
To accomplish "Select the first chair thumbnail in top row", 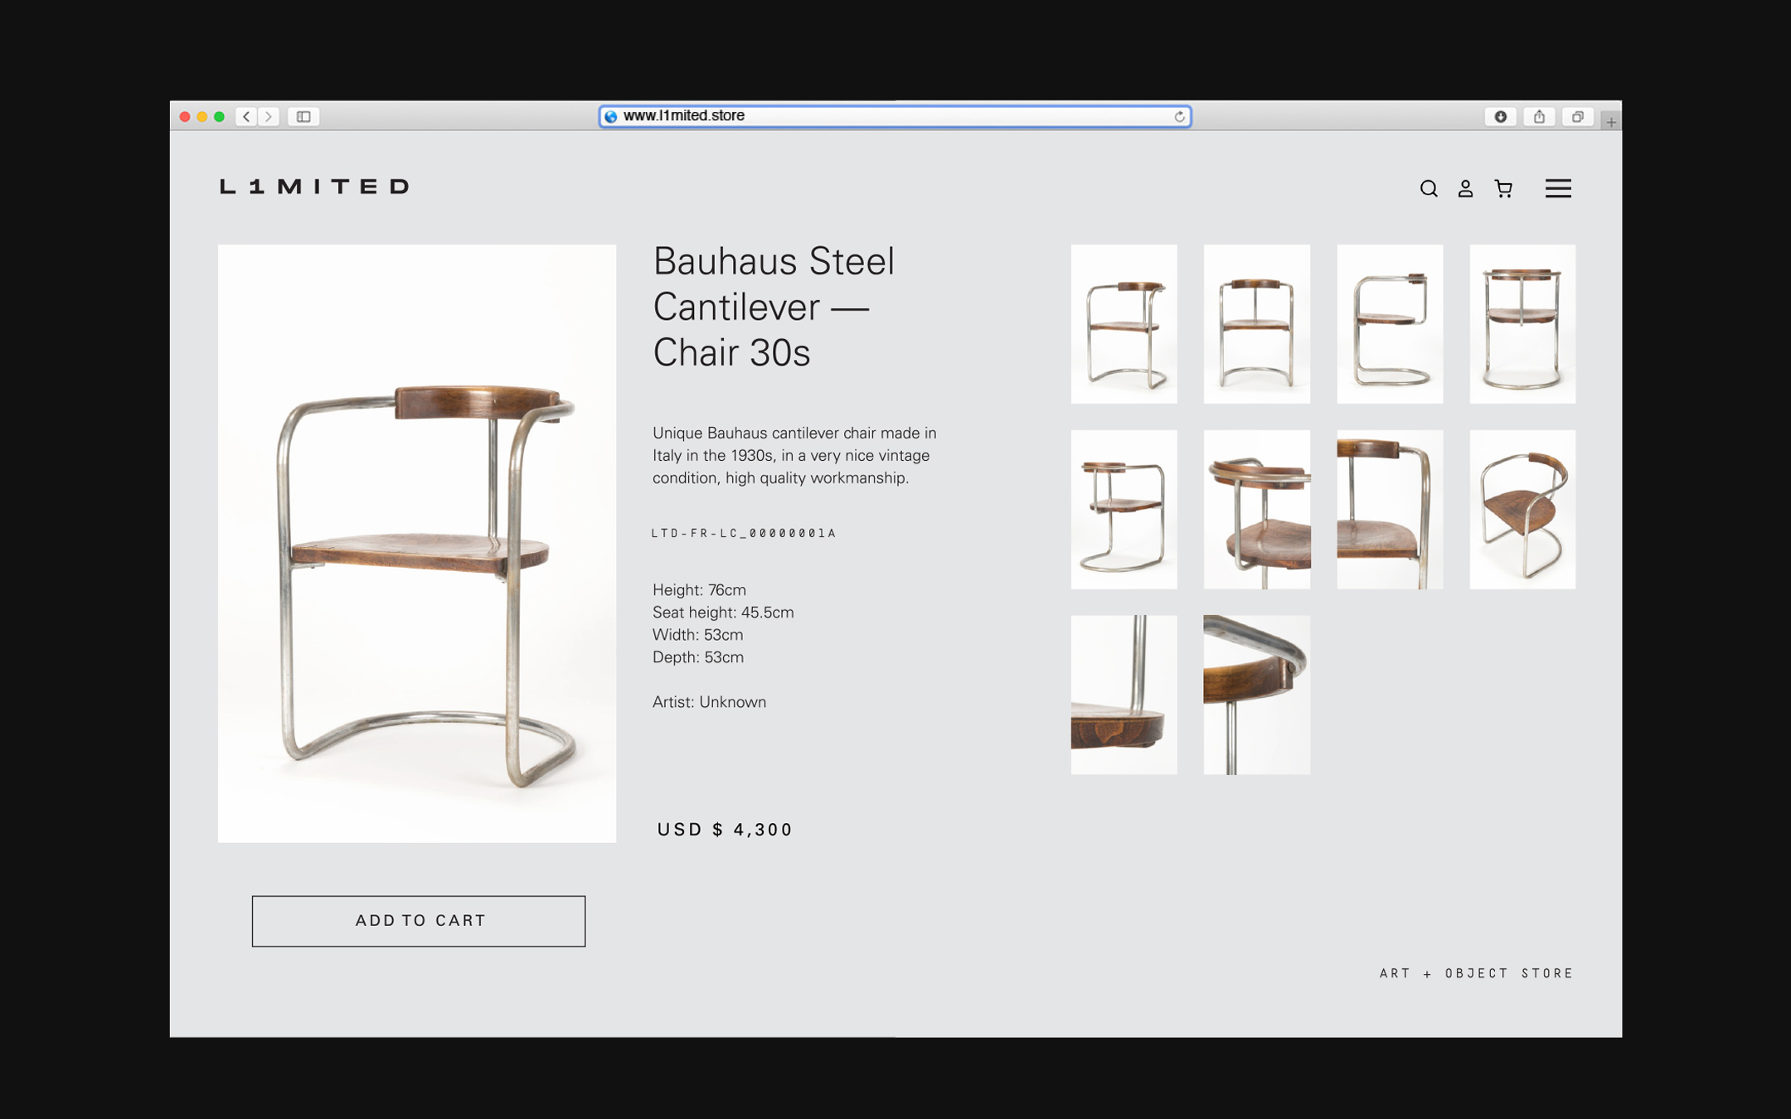I will tap(1124, 324).
